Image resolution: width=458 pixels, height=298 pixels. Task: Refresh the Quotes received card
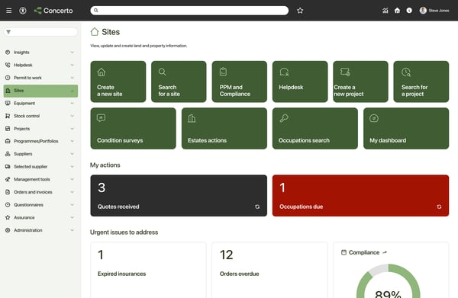tap(257, 207)
